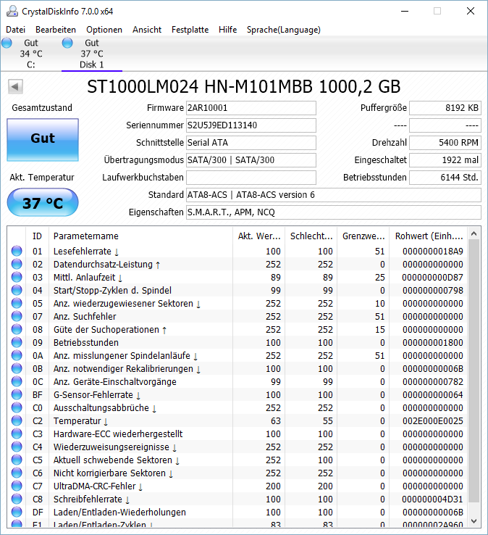Click the empty Laufwerkbuchstaben field
Viewport: 488px width, 535px height.
[251, 178]
